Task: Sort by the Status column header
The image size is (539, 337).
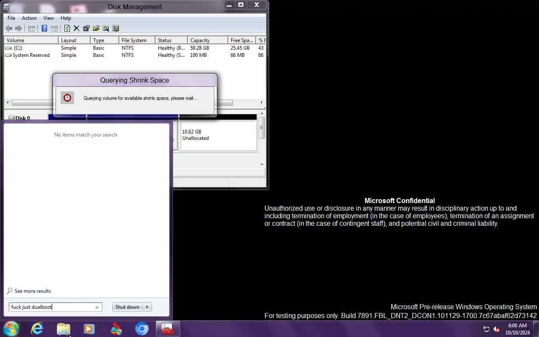Action: (171, 40)
